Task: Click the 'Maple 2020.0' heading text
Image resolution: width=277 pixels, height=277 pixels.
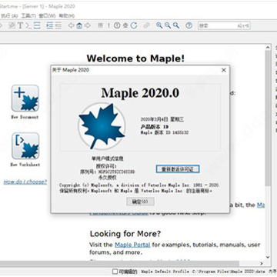Action: pos(140,92)
